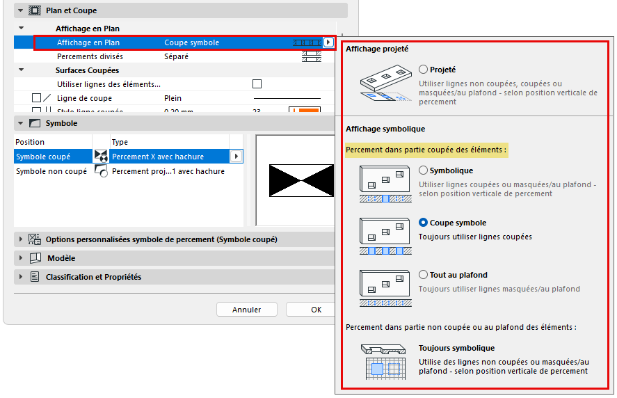Confirm with the OK button
The width and height of the screenshot is (617, 398).
pos(311,310)
